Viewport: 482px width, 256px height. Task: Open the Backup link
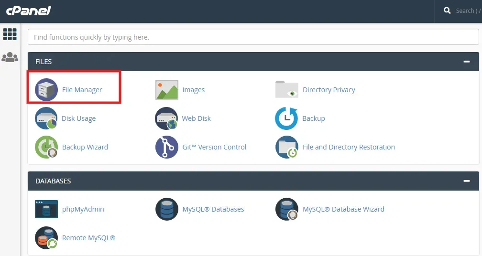(x=314, y=118)
